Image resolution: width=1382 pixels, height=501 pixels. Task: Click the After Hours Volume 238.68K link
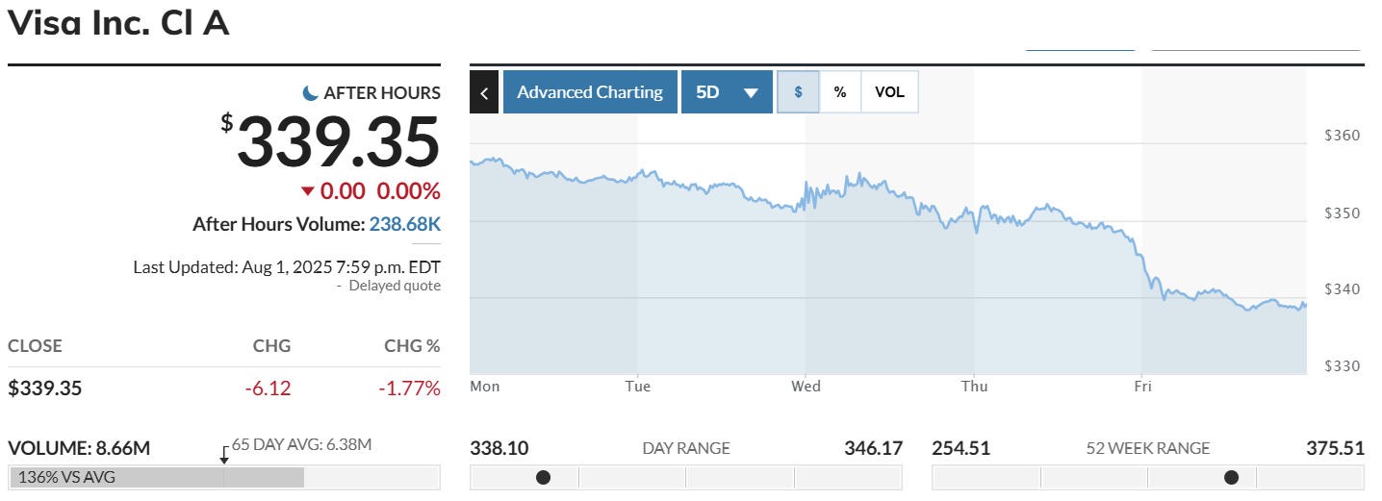coord(405,224)
